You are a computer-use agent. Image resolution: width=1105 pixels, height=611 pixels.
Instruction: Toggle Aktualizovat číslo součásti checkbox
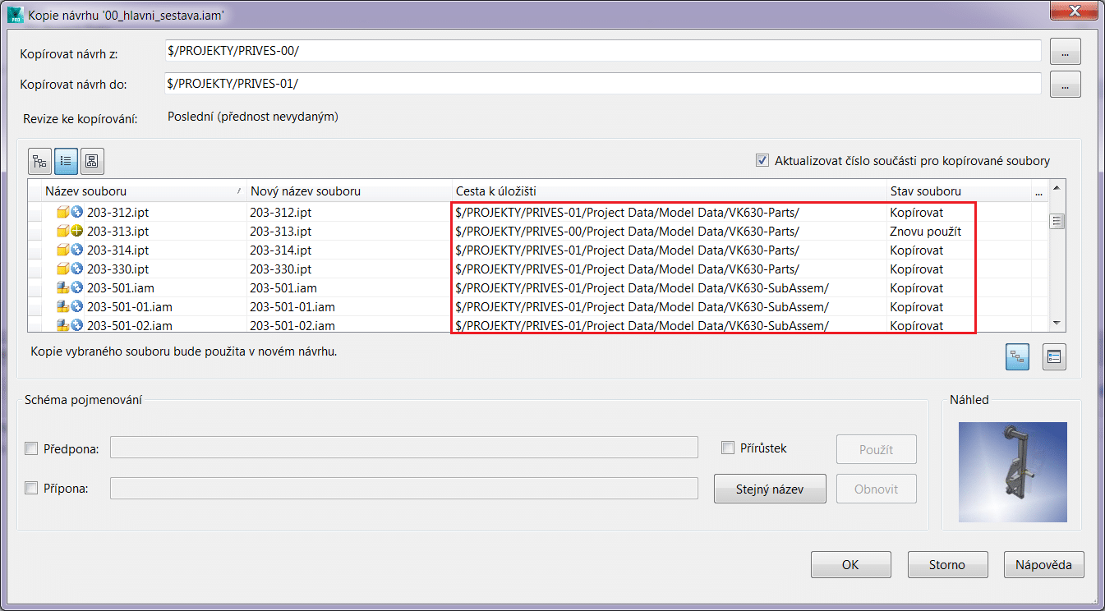tap(762, 161)
